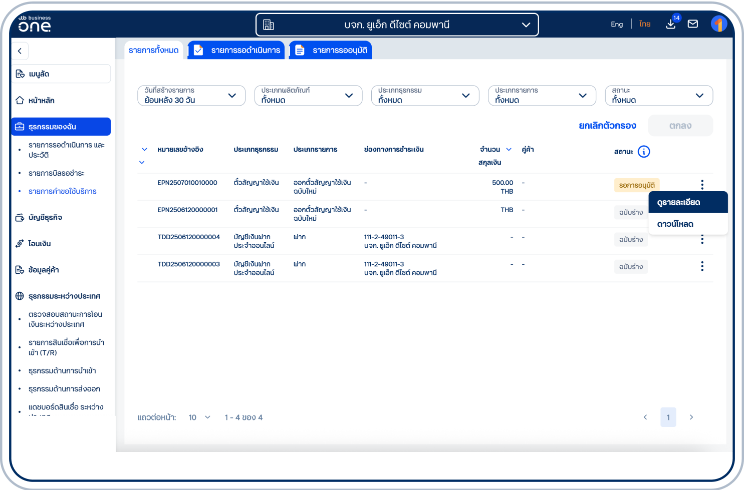The width and height of the screenshot is (744, 490).
Task: Click the ttb business one logo
Action: 35,24
